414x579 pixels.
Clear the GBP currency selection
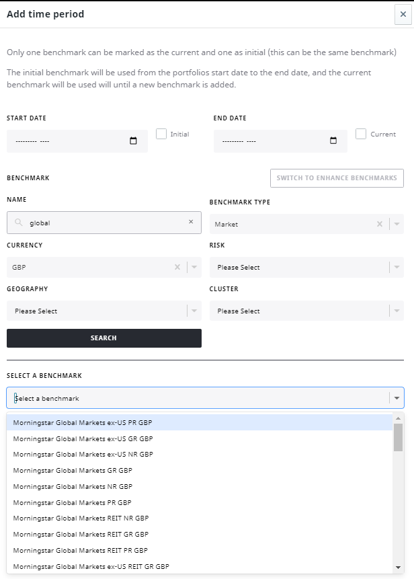tap(177, 267)
